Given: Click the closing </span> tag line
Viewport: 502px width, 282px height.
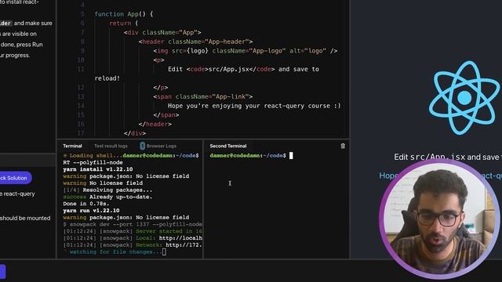Looking at the screenshot, I should point(166,115).
